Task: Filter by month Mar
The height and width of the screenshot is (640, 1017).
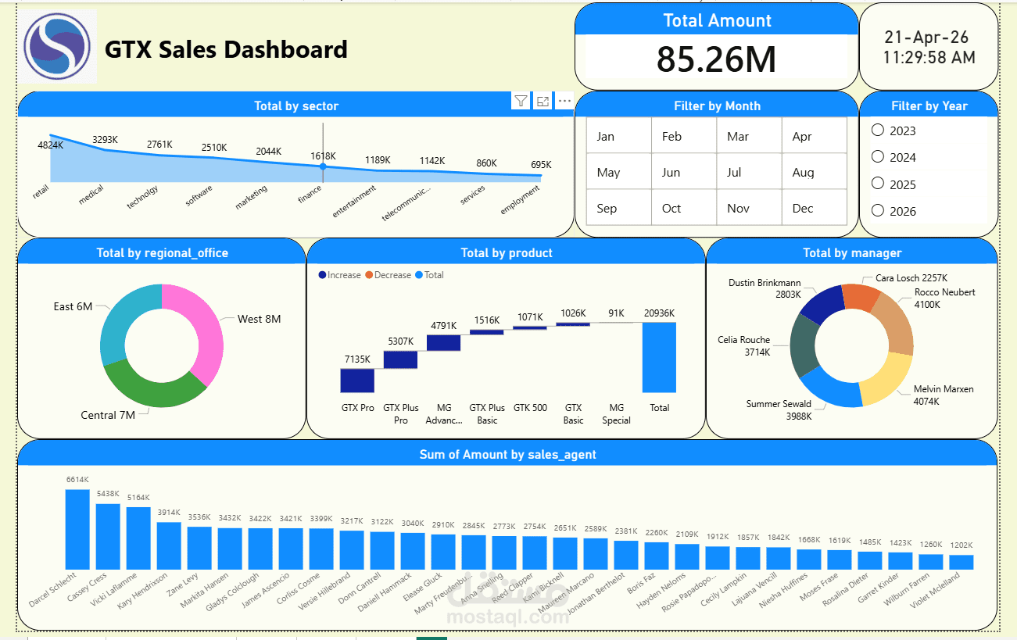Action: coord(749,136)
